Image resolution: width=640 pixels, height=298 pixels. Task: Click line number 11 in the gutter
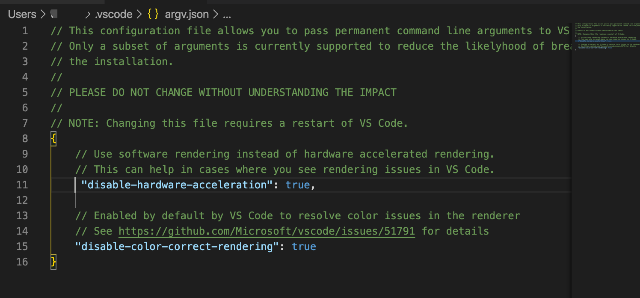pyautogui.click(x=23, y=185)
